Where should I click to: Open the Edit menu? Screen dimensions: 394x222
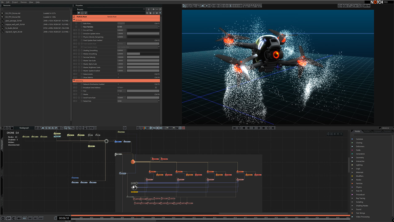click(x=8, y=2)
